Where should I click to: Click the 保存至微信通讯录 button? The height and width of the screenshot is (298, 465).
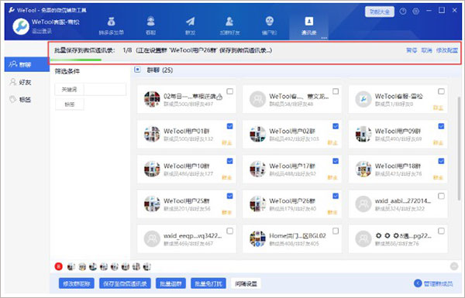125,283
